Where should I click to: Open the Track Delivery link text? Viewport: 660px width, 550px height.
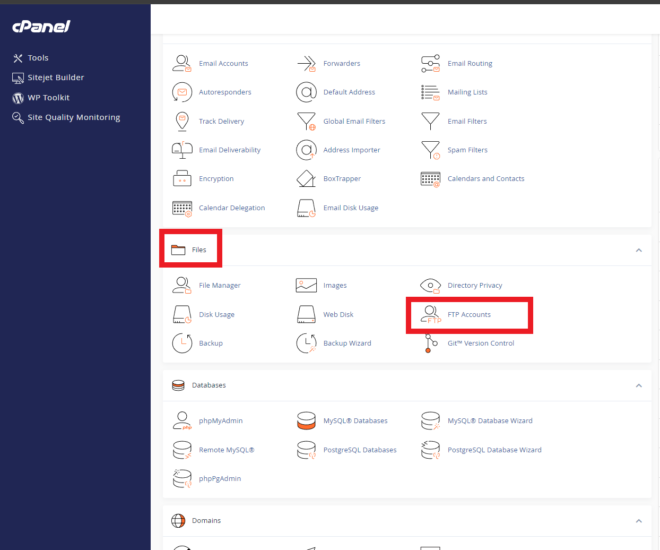(221, 121)
